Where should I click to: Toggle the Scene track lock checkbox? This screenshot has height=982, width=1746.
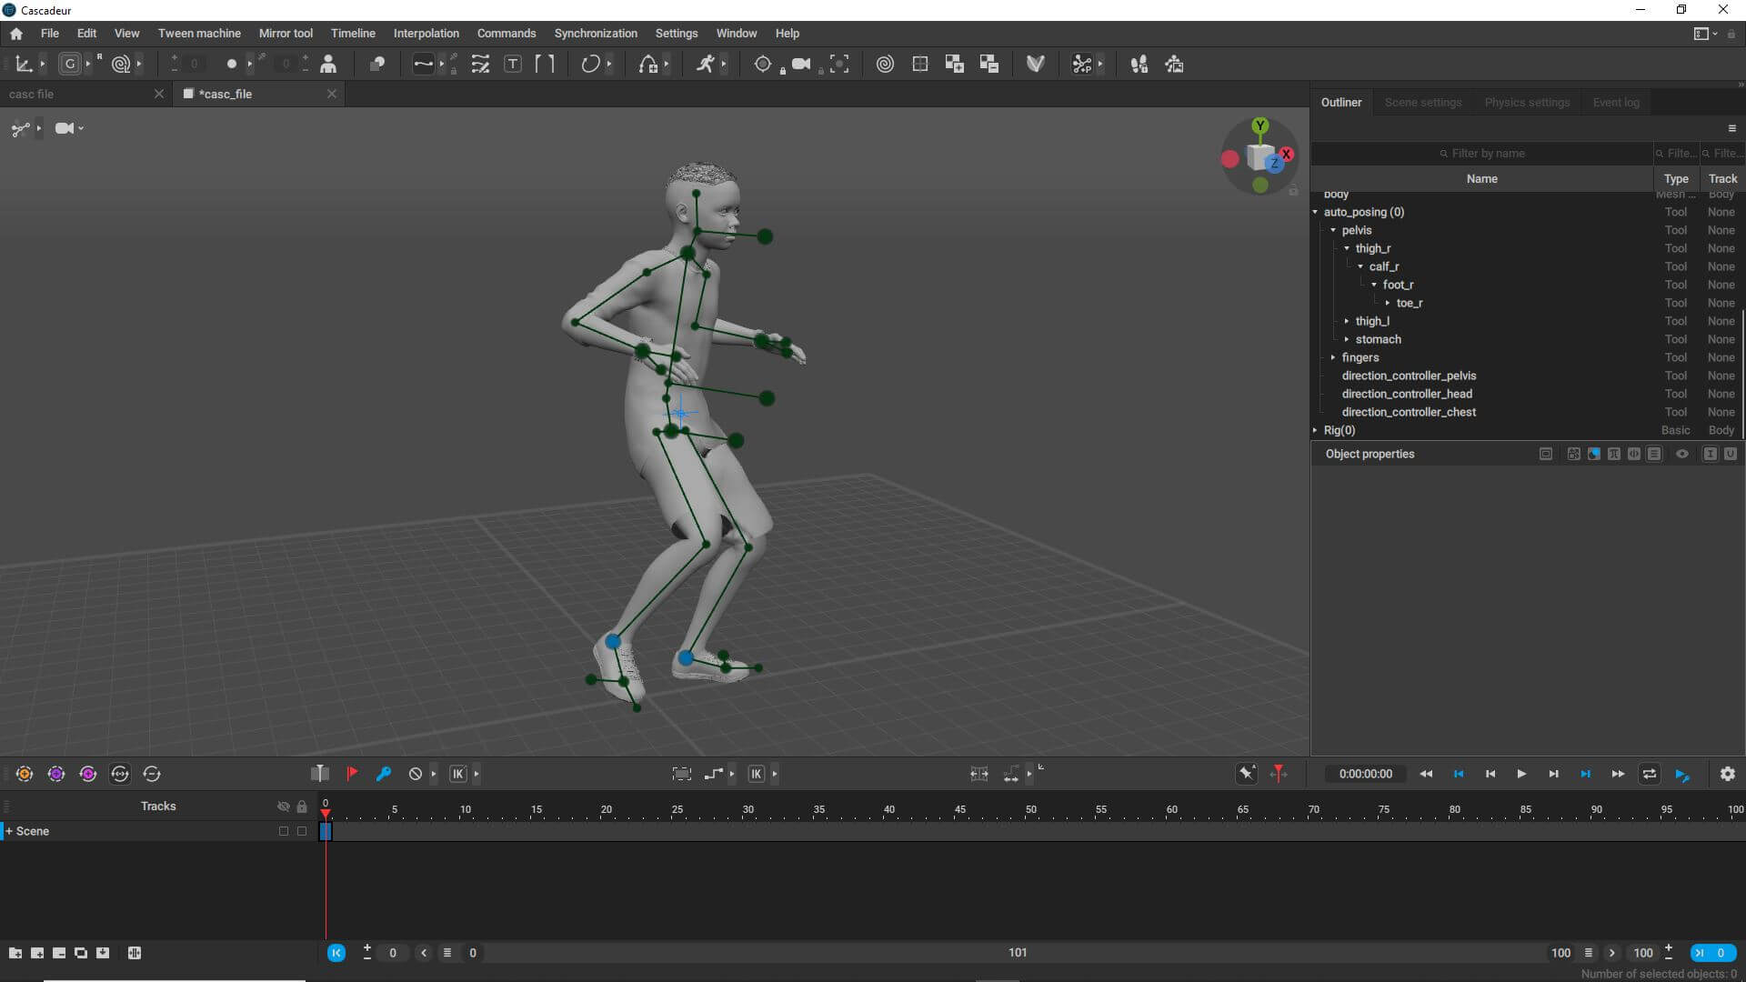[x=302, y=831]
